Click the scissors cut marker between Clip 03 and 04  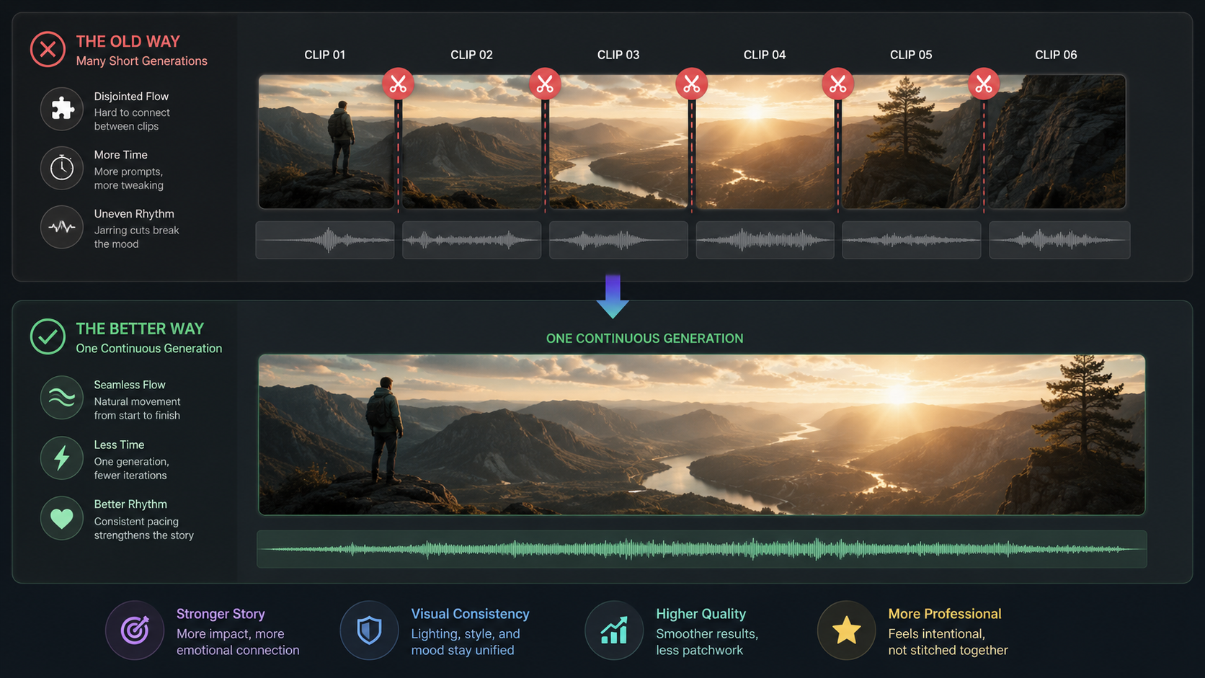(x=692, y=84)
